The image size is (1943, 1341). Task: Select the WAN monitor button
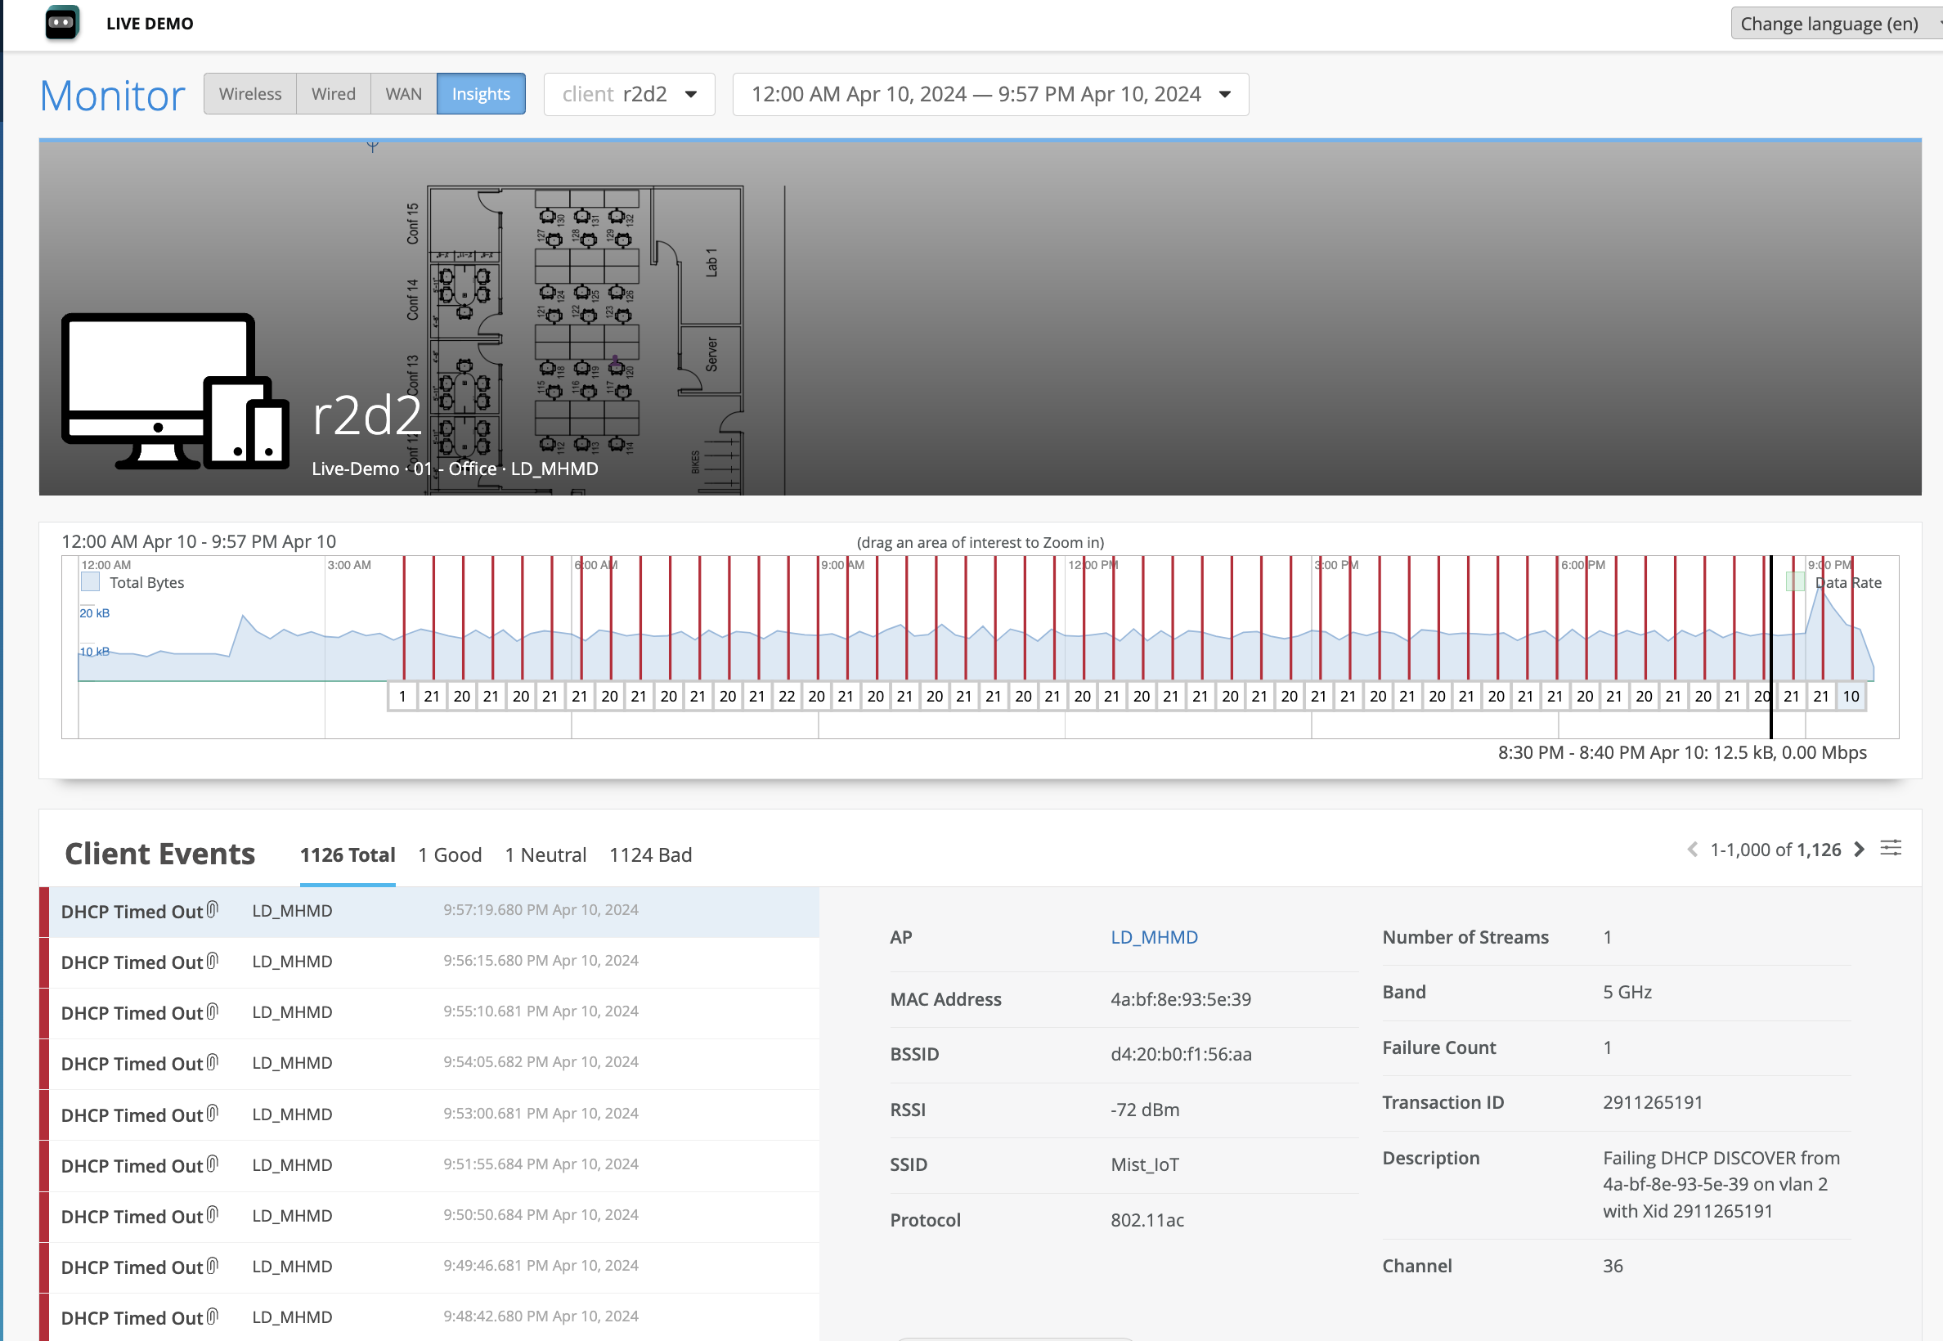click(x=403, y=94)
